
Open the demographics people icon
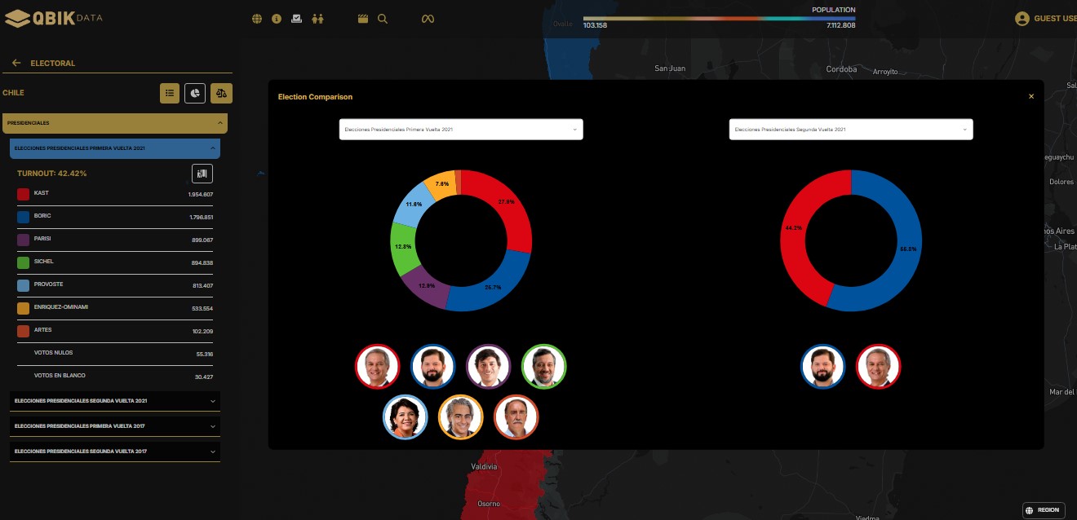pos(317,19)
